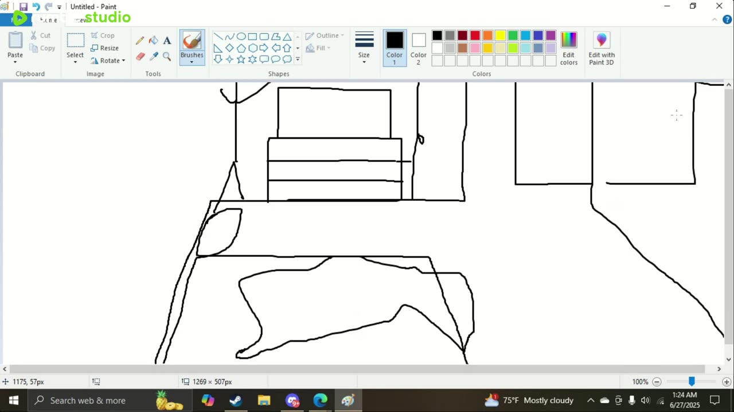Set Color 1 as active color

tap(395, 48)
